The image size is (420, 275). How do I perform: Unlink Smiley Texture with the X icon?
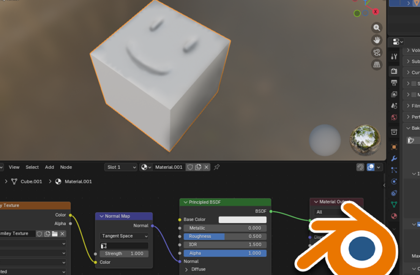62,234
